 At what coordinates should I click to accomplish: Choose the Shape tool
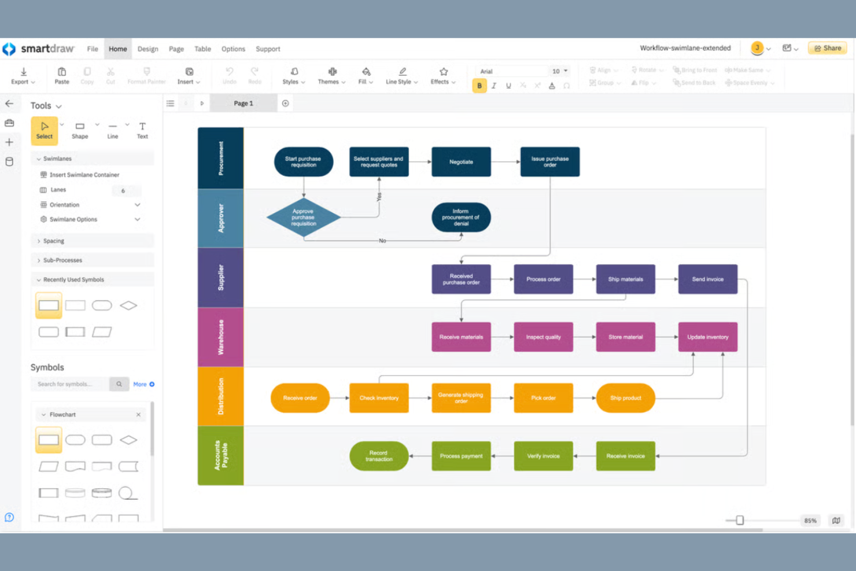(80, 130)
